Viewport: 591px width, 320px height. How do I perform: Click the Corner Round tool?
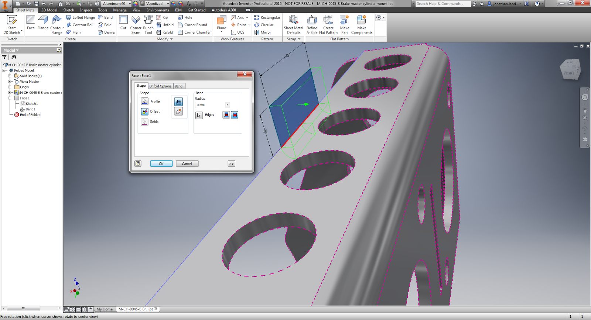click(x=192, y=25)
